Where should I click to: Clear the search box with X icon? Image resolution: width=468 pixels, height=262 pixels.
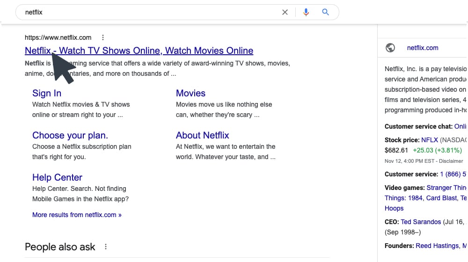(285, 12)
